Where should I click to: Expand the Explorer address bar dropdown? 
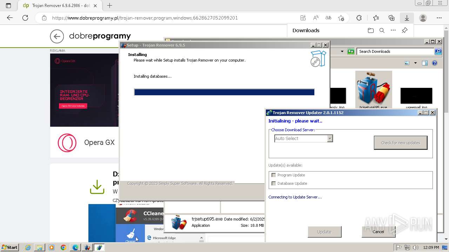342,51
